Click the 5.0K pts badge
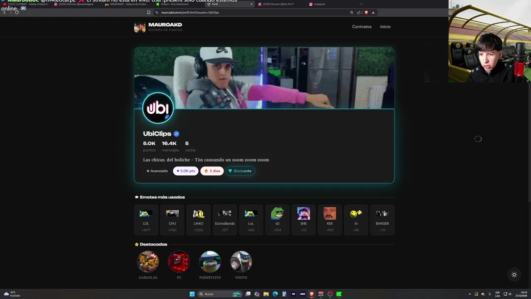Screen dimensions: 531x299 pyautogui.click(x=185, y=171)
